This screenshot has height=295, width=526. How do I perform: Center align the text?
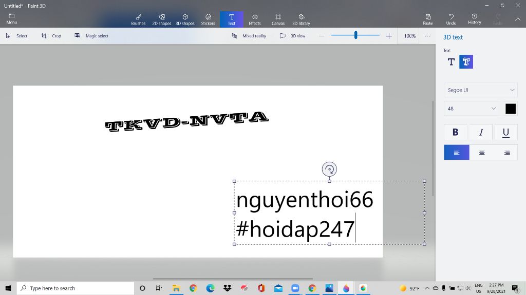(482, 153)
